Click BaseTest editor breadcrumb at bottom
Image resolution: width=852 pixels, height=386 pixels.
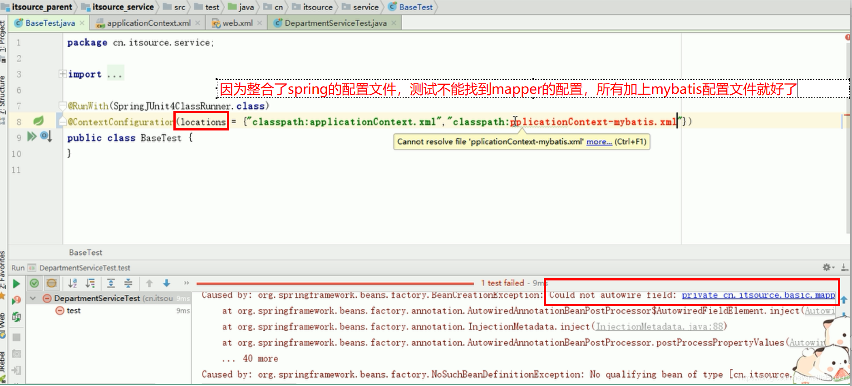(85, 252)
